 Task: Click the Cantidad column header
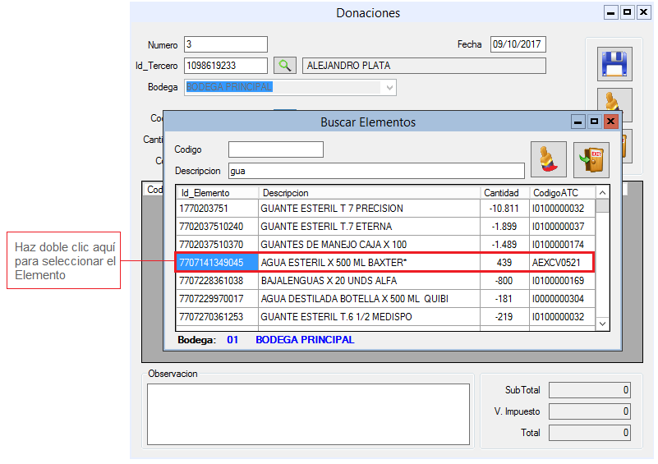coord(501,193)
